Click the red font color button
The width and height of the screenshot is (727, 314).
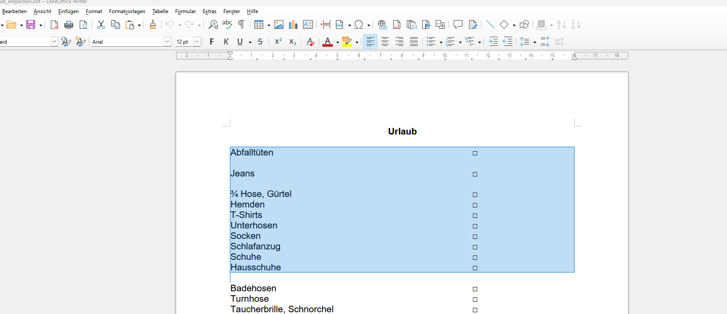[x=328, y=41]
